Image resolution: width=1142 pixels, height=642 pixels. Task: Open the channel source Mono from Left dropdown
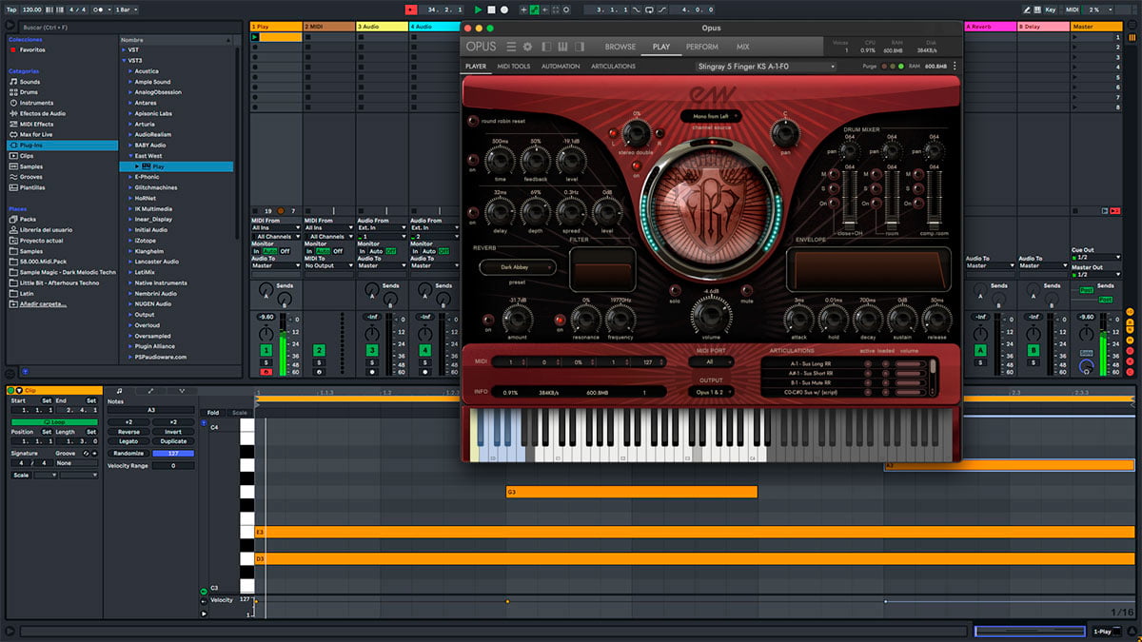point(711,116)
